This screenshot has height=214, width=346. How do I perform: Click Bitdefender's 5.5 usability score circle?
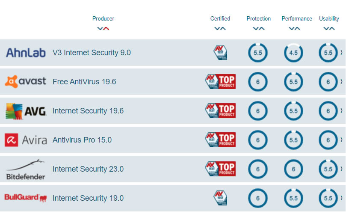point(328,169)
